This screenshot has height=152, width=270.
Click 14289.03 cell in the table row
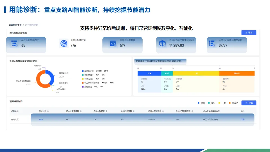pos(152,120)
